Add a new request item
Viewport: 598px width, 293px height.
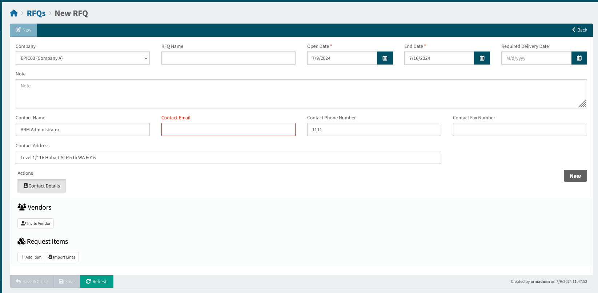tap(31, 257)
